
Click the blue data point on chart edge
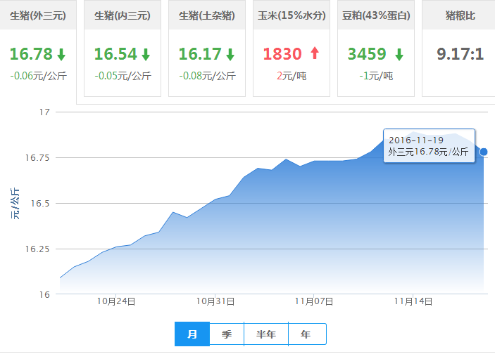[484, 152]
